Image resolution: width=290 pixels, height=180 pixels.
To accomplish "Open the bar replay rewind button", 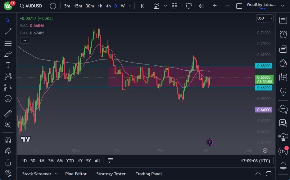I will [x=201, y=6].
